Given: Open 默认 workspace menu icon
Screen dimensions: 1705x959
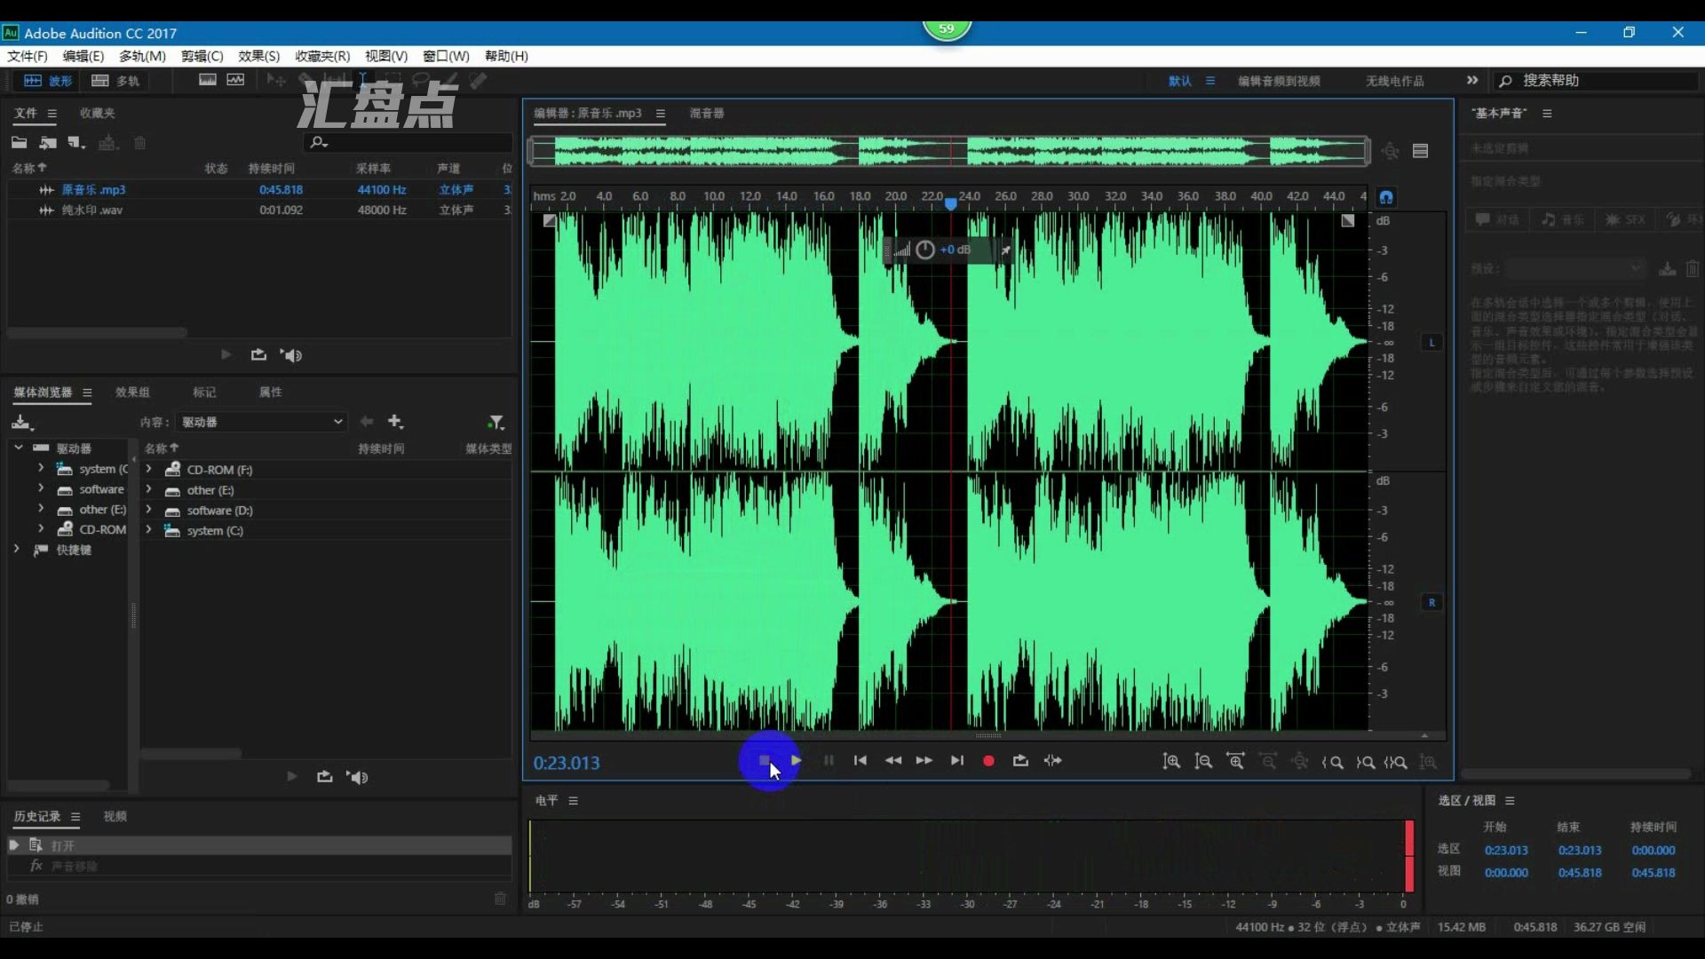Looking at the screenshot, I should pyautogui.click(x=1210, y=81).
